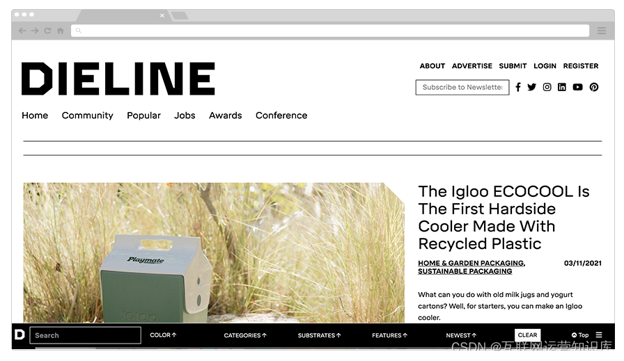Open the REGISTER link
The image size is (624, 361).
(581, 66)
